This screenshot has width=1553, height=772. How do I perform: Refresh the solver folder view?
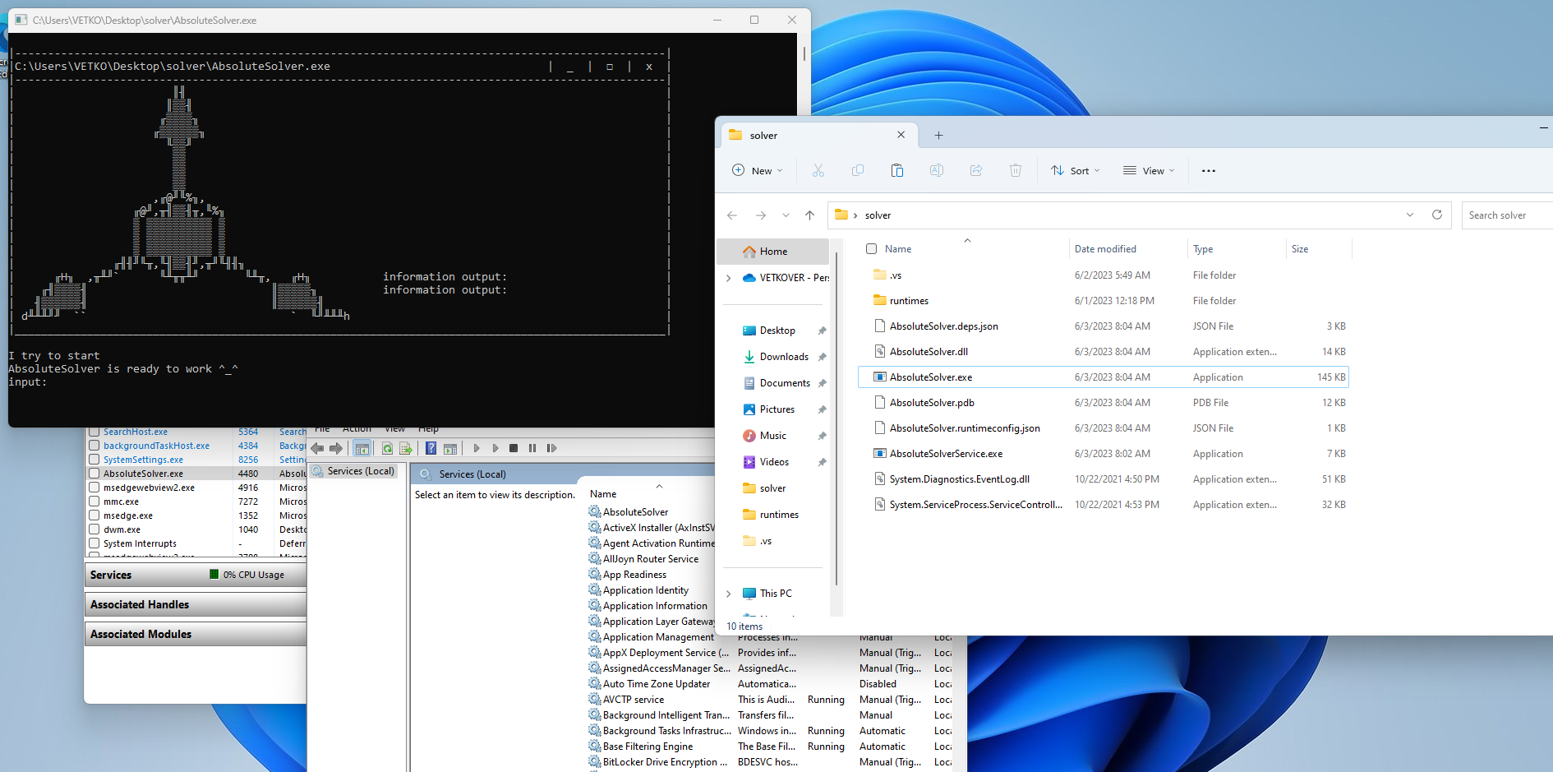(x=1436, y=215)
